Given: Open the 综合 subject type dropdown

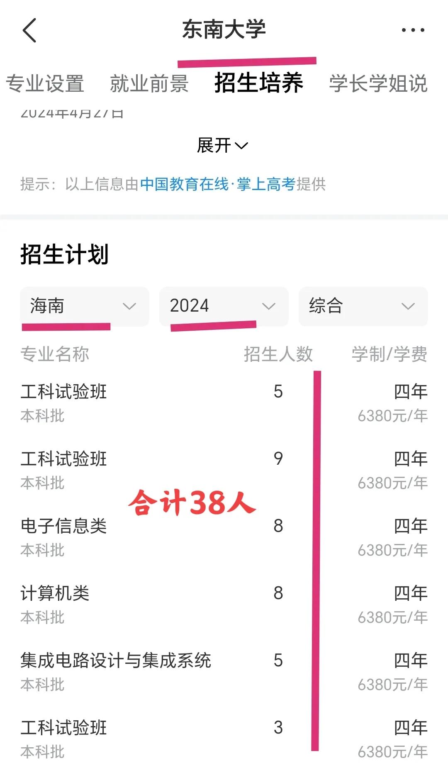Looking at the screenshot, I should [363, 306].
